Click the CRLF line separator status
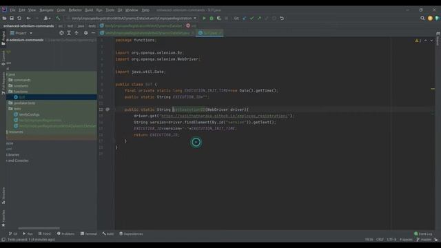441x248 pixels. (x=380, y=240)
